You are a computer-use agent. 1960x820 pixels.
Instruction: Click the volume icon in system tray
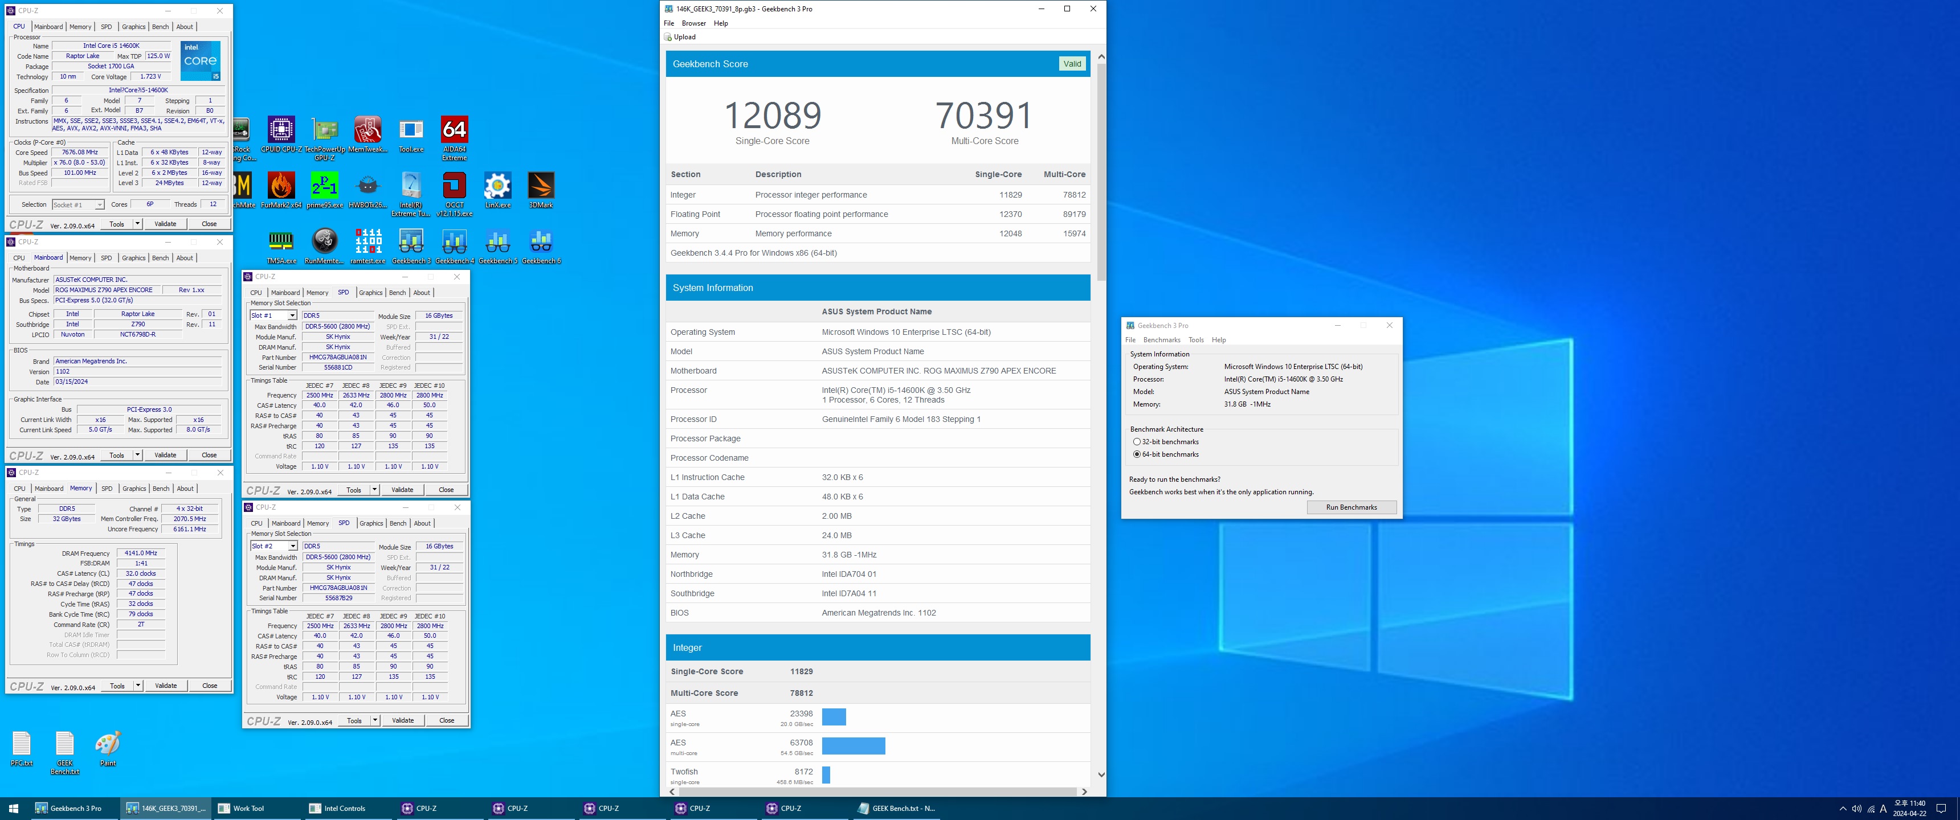pos(1856,809)
